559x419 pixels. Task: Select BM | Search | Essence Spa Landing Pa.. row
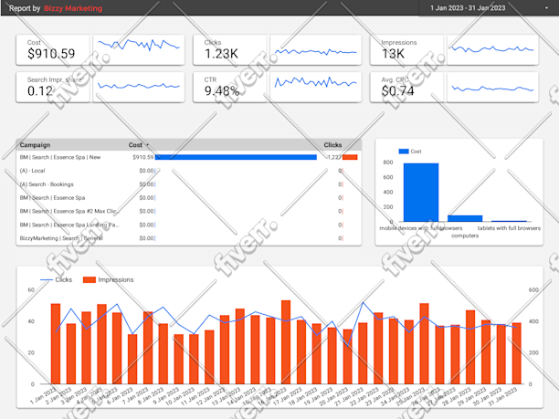point(189,225)
